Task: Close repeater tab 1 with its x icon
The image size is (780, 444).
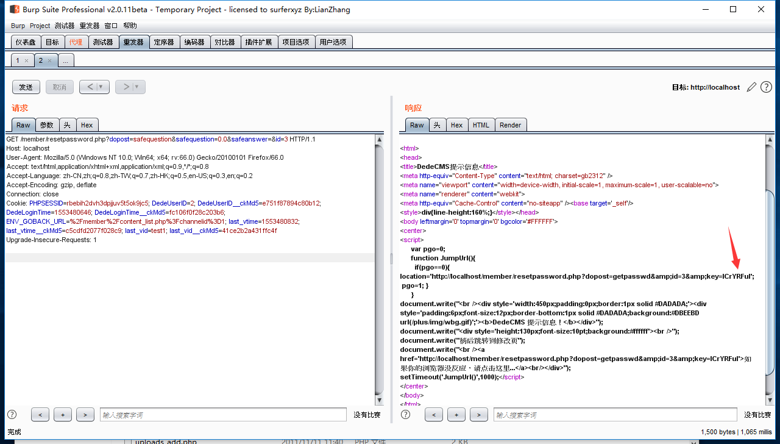Action: click(26, 60)
